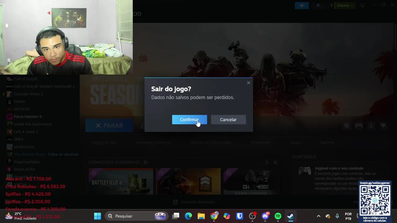Open Steam from taskbar
The width and height of the screenshot is (397, 223).
291,216
